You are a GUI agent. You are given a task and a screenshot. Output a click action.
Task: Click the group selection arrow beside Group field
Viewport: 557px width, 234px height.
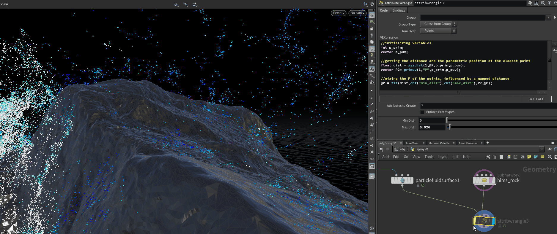pos(555,17)
